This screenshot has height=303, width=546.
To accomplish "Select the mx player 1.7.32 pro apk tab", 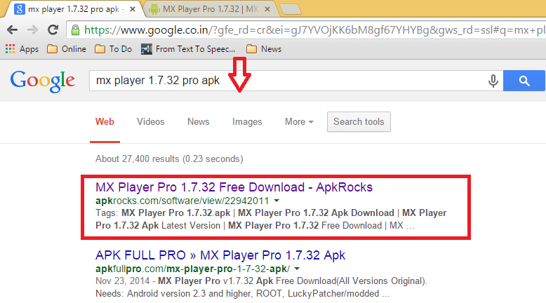I will pyautogui.click(x=73, y=9).
